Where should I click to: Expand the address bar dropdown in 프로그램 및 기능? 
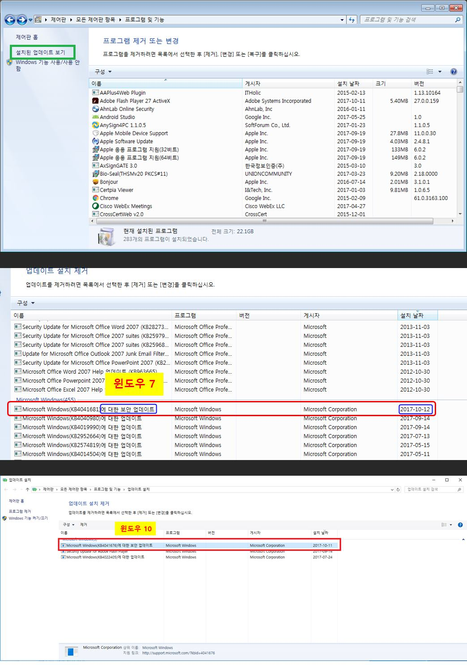[x=342, y=20]
